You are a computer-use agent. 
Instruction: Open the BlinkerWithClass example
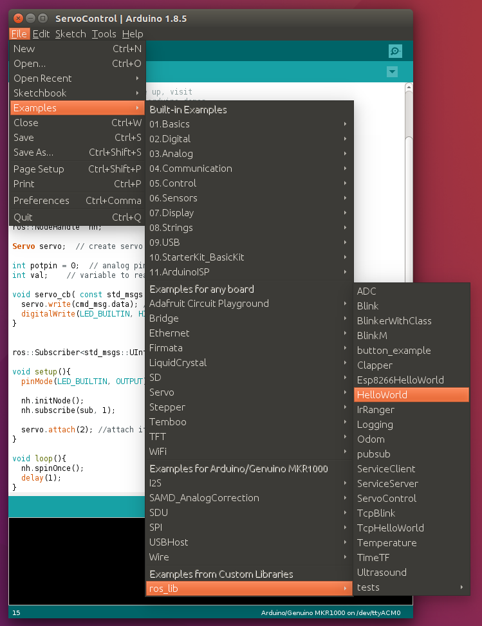coord(412,320)
